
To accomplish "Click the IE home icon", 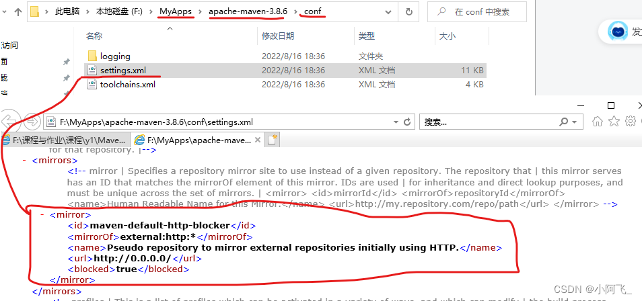I will (x=598, y=121).
